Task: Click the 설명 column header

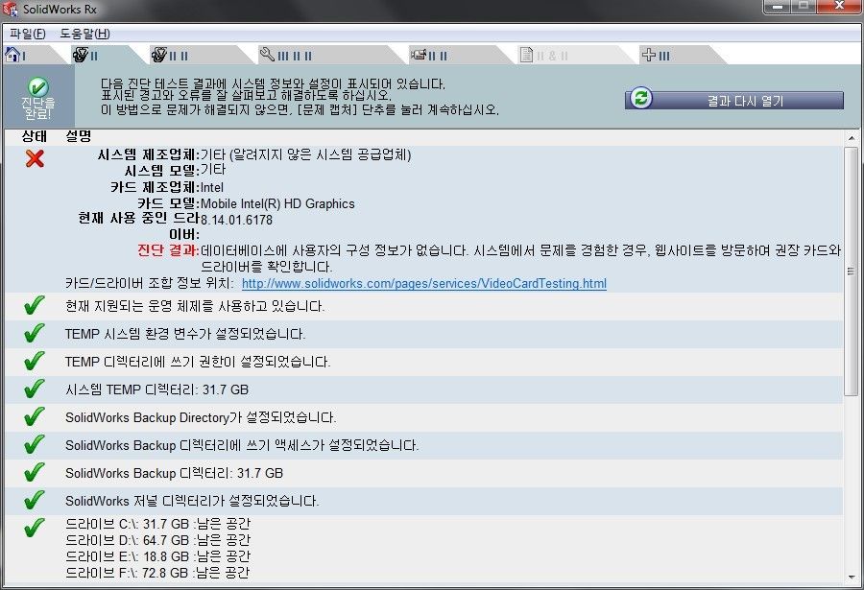Action: point(79,136)
